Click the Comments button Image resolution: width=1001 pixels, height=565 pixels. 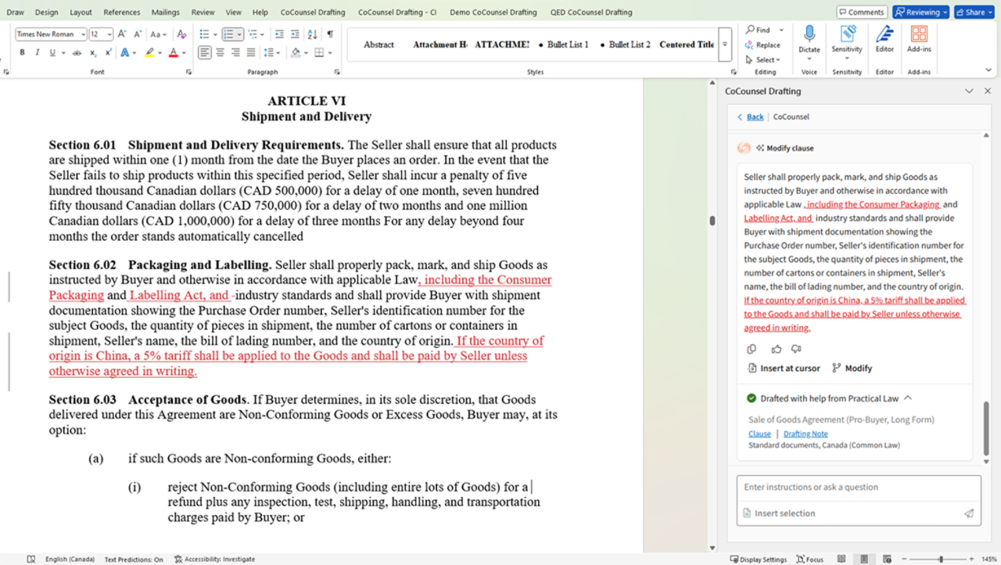[x=861, y=13]
